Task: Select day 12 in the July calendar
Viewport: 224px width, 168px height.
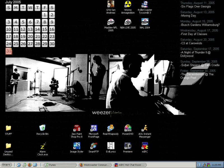Action: click(23, 29)
